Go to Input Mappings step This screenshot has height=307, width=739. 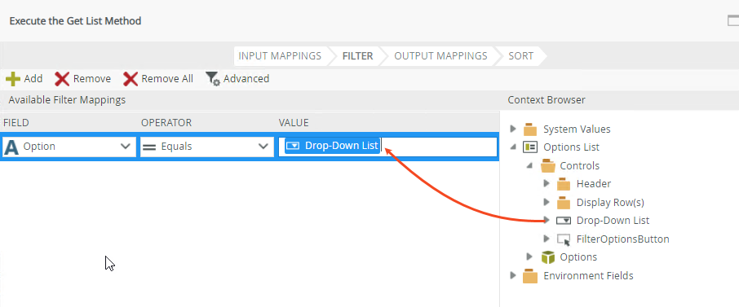click(280, 56)
